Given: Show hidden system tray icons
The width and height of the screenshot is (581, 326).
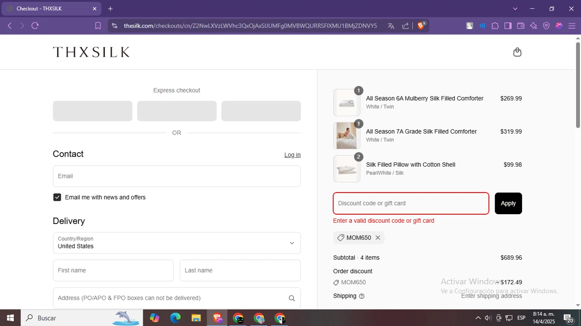Looking at the screenshot, I should coord(478,318).
